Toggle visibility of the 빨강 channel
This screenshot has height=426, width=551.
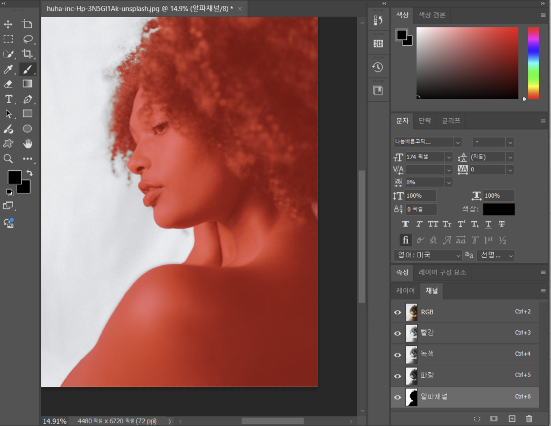click(398, 333)
